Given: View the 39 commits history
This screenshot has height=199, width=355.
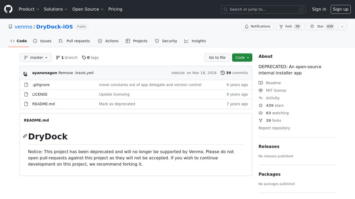Looking at the screenshot, I should [x=234, y=73].
